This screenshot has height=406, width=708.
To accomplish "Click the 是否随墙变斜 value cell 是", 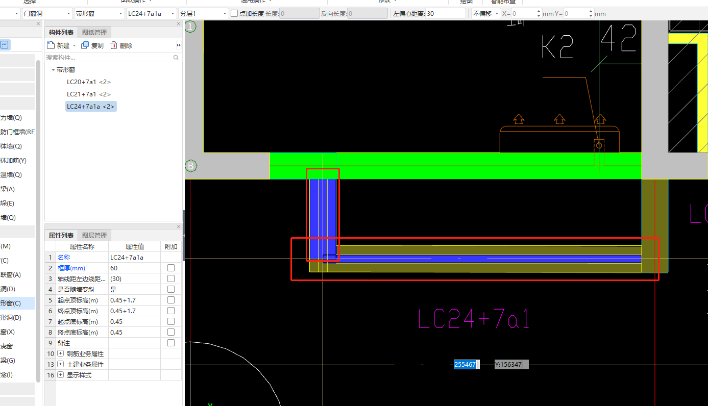I will 134,289.
